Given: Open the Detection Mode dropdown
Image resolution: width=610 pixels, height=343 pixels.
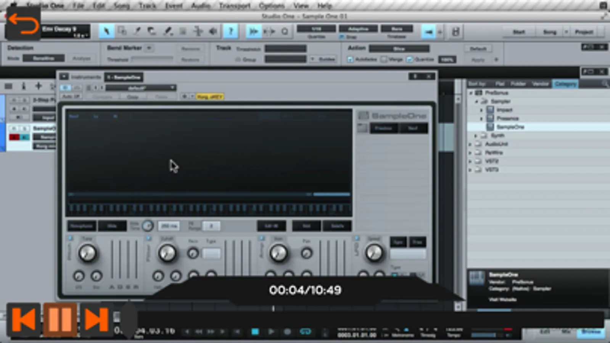Looking at the screenshot, I should 43,58.
